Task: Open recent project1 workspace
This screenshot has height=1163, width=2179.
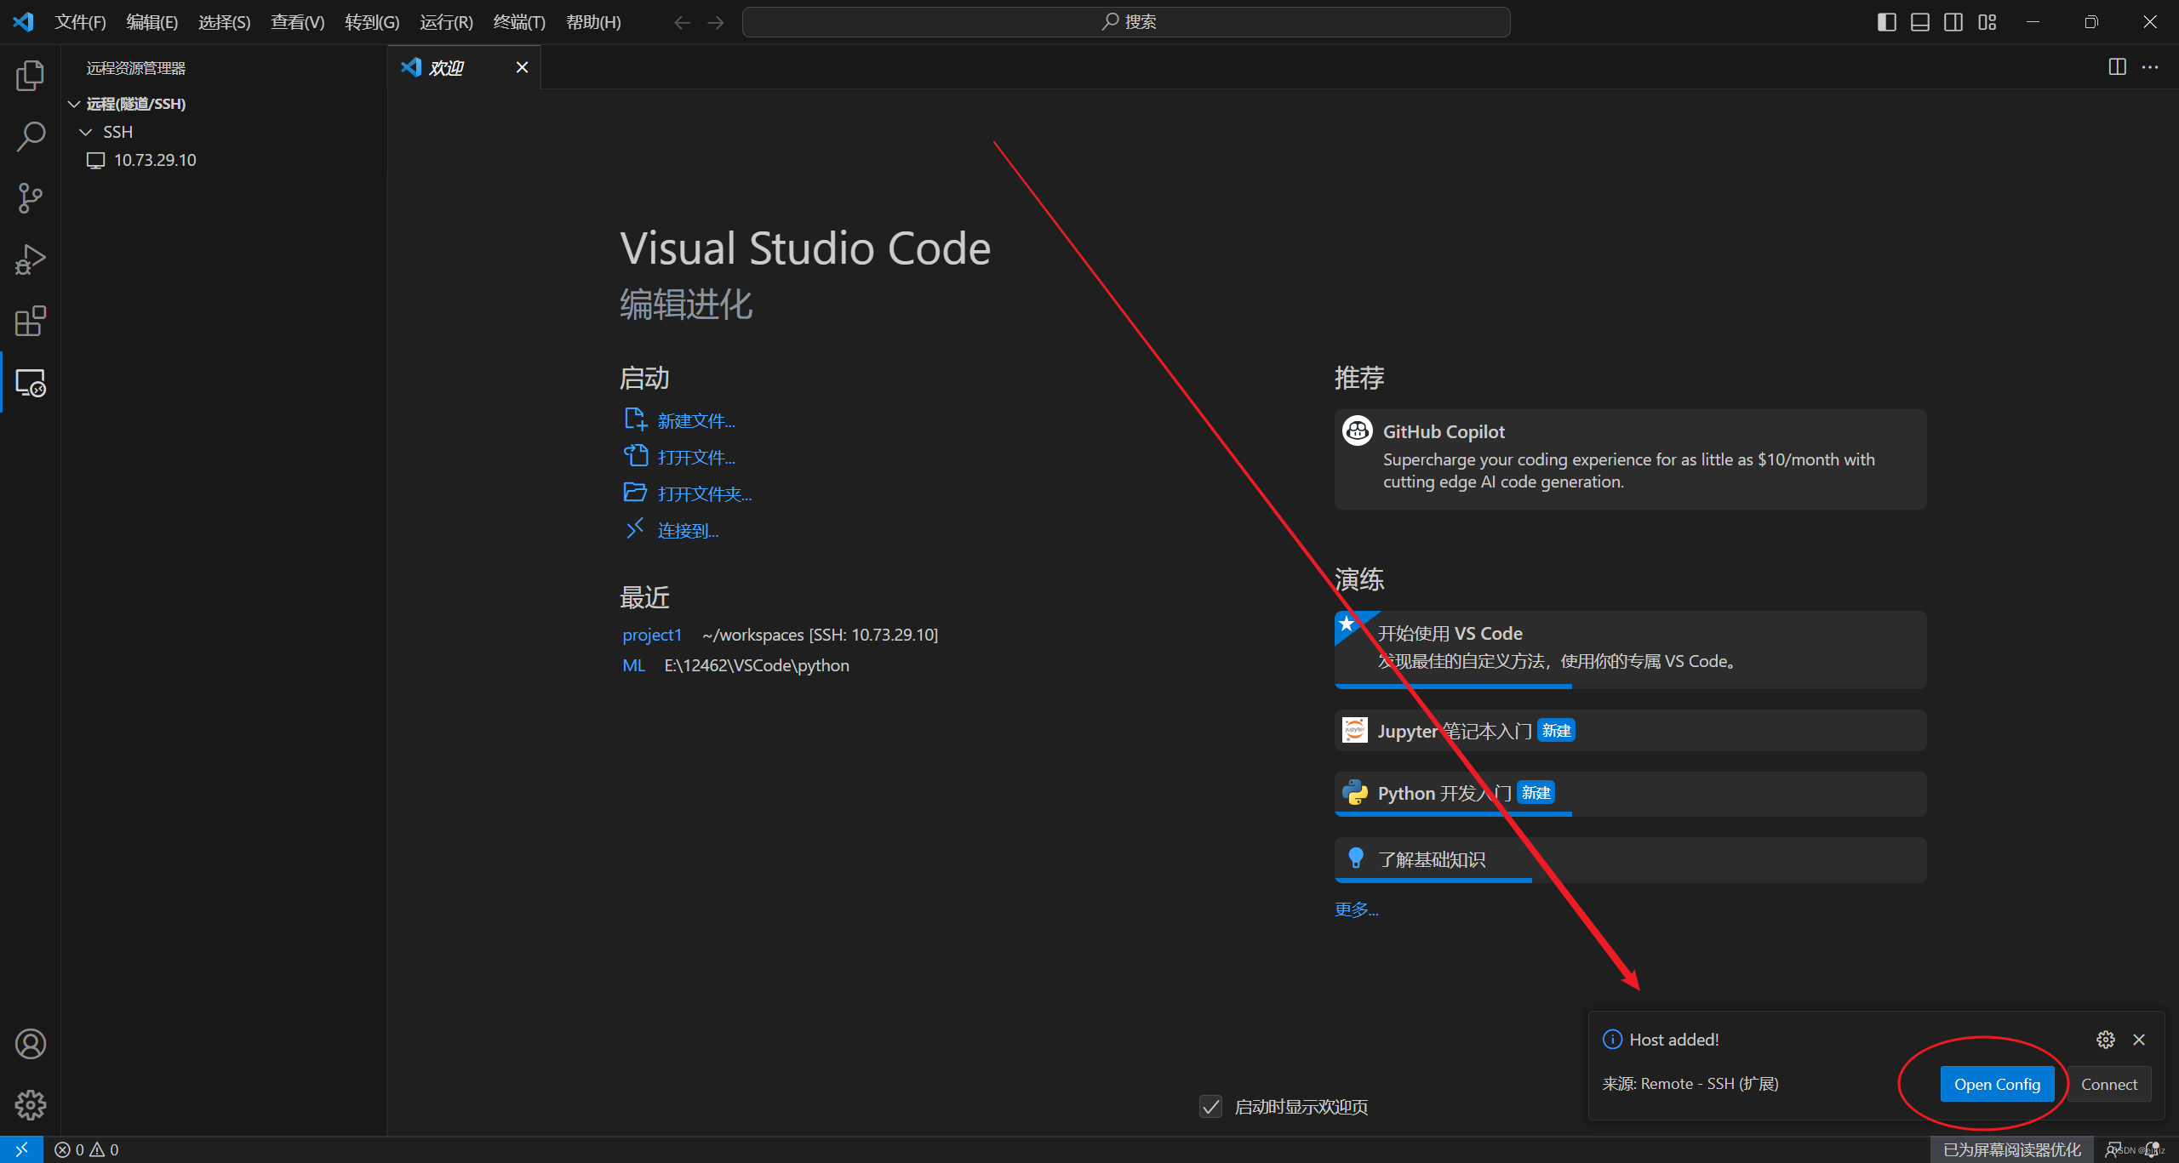Action: coord(652,635)
